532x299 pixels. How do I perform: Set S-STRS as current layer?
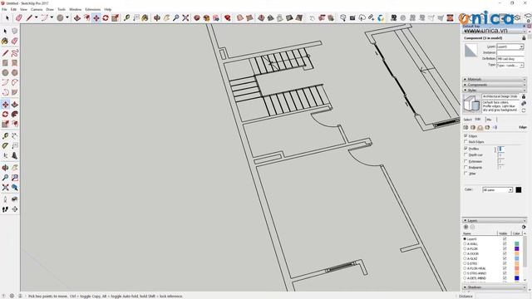point(465,263)
